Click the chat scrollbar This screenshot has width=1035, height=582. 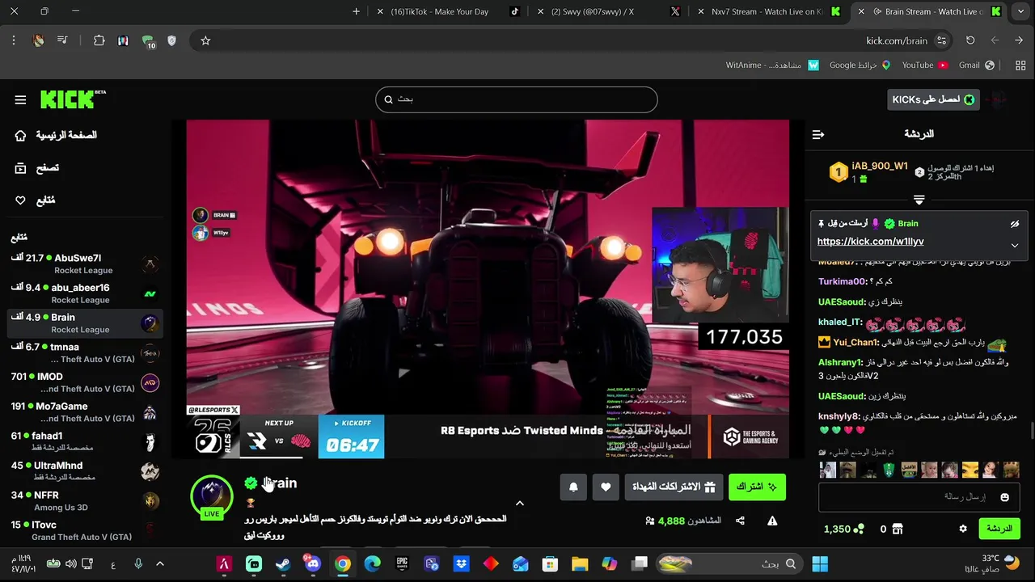[x=1032, y=430]
